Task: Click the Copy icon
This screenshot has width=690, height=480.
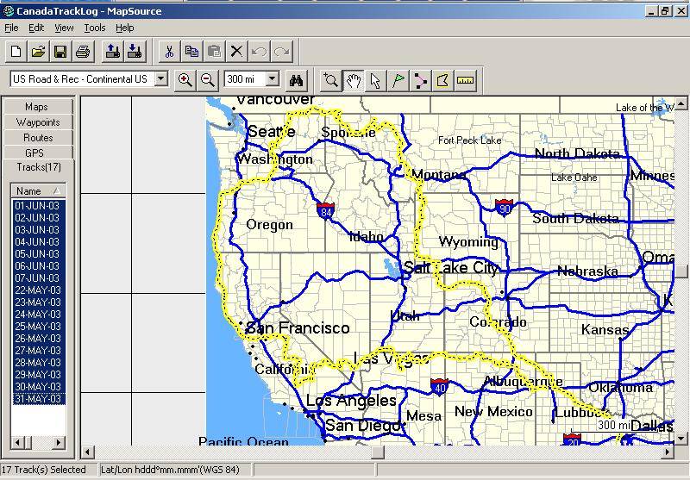Action: (x=191, y=52)
